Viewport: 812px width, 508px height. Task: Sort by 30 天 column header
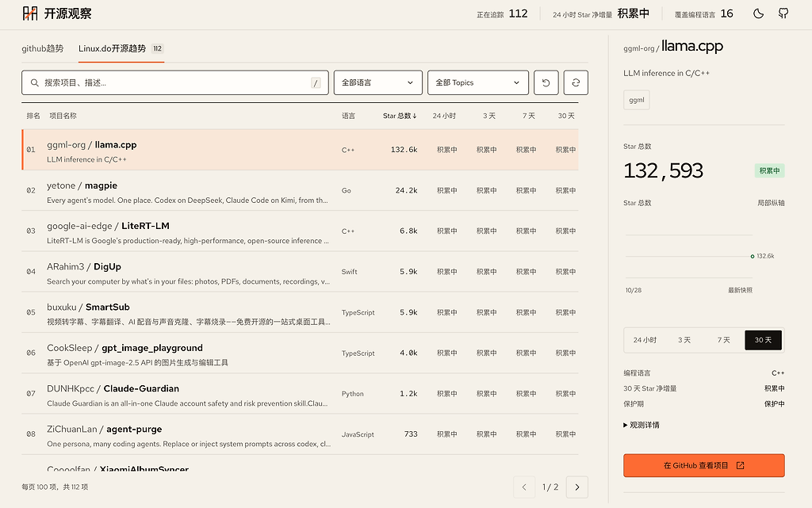[566, 116]
